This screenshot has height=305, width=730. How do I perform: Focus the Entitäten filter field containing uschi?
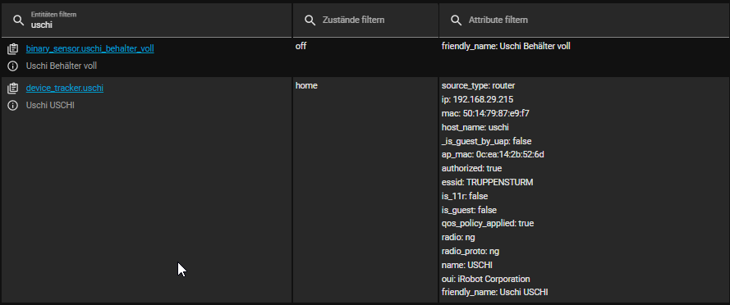click(x=147, y=20)
